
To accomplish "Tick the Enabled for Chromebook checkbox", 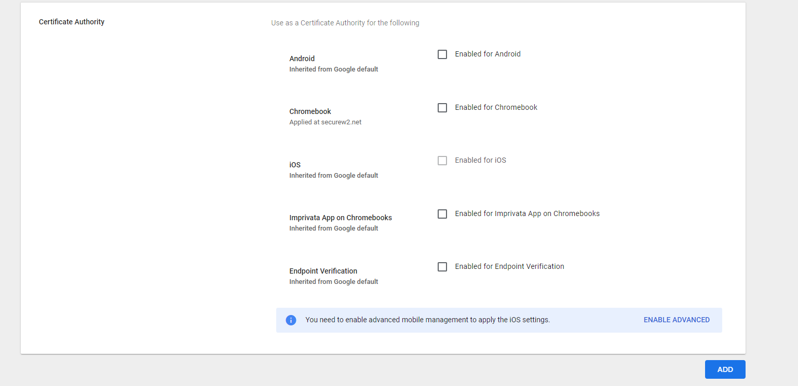I will [x=442, y=108].
